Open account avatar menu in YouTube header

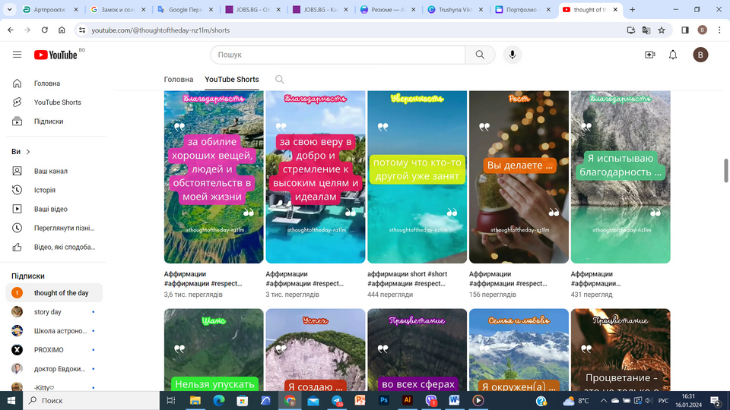(x=700, y=55)
